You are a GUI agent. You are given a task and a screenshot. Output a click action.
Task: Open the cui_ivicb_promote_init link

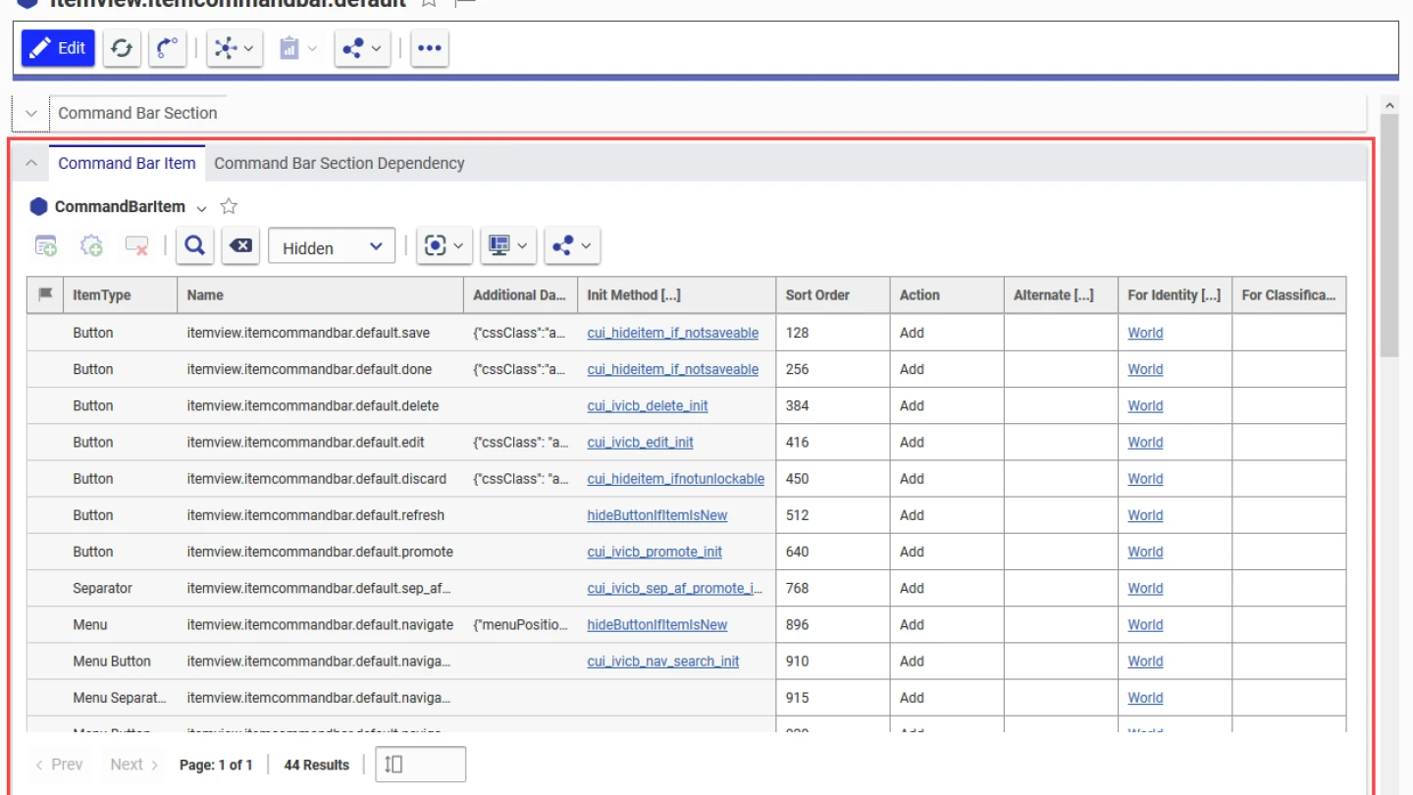pyautogui.click(x=654, y=552)
